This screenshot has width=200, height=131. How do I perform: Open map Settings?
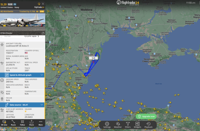107,125
